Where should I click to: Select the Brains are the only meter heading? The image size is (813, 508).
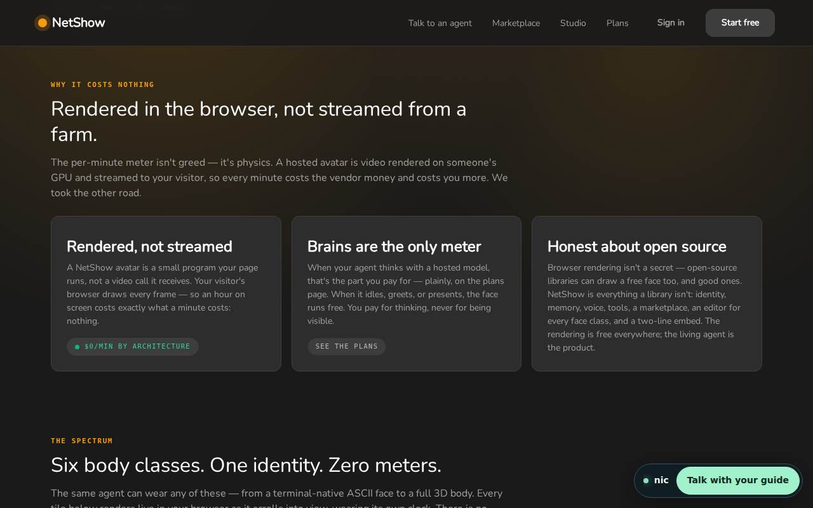click(x=394, y=246)
